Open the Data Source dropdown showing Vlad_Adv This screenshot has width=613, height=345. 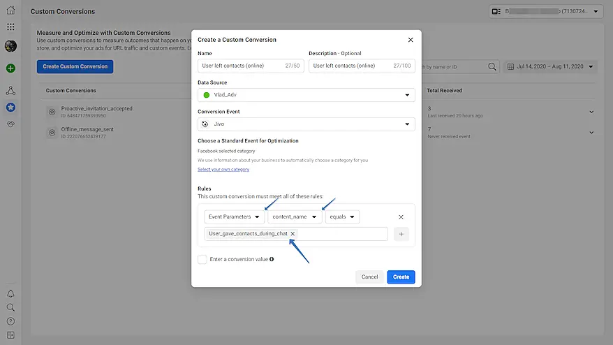click(x=306, y=95)
